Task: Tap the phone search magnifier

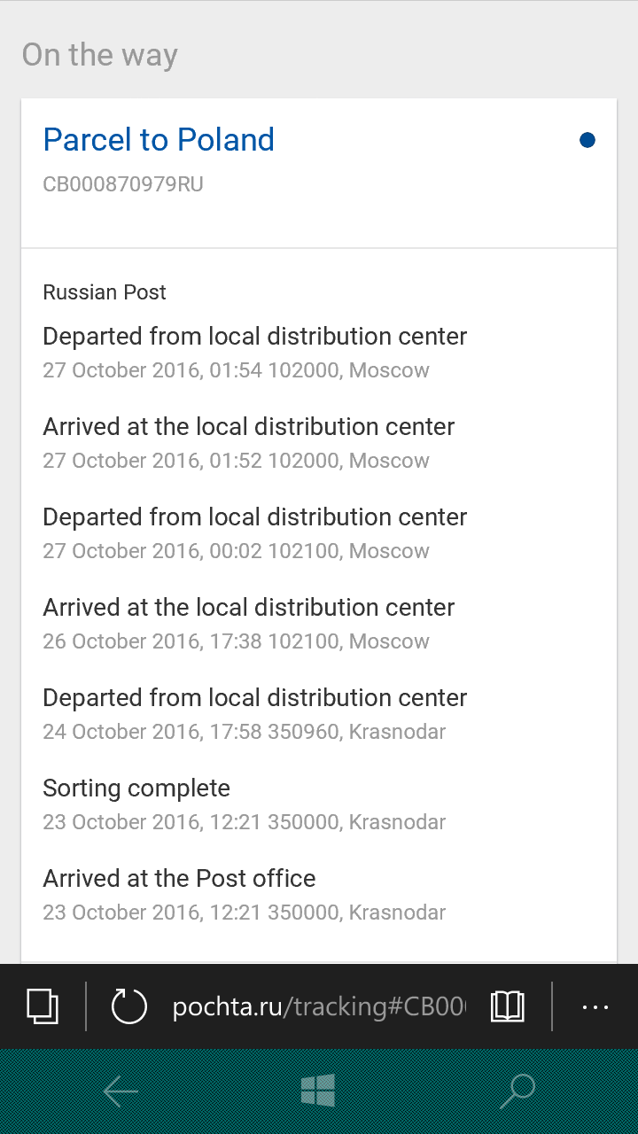Action: pos(517,1091)
